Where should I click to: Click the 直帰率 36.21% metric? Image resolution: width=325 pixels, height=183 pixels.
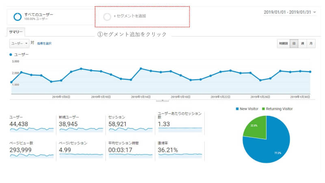click(180, 150)
